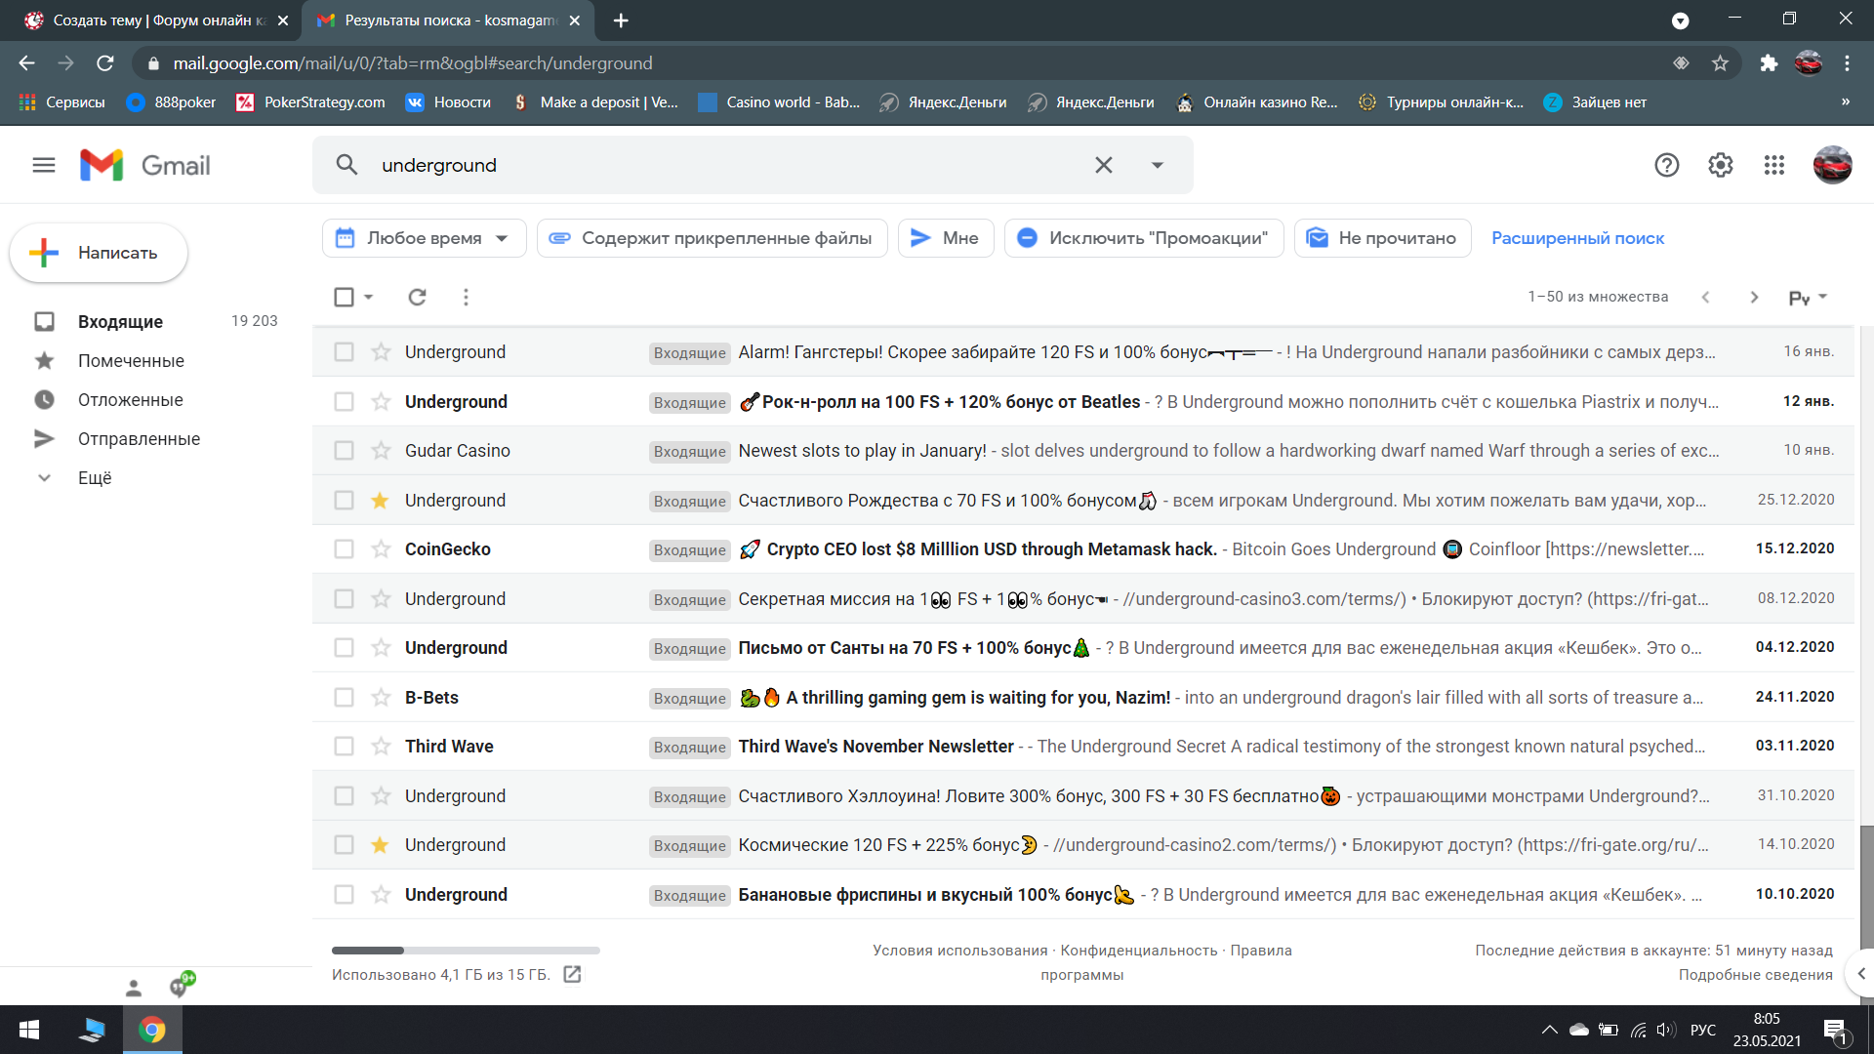This screenshot has width=1874, height=1054.
Task: Star the CoinGecko email
Action: (381, 548)
